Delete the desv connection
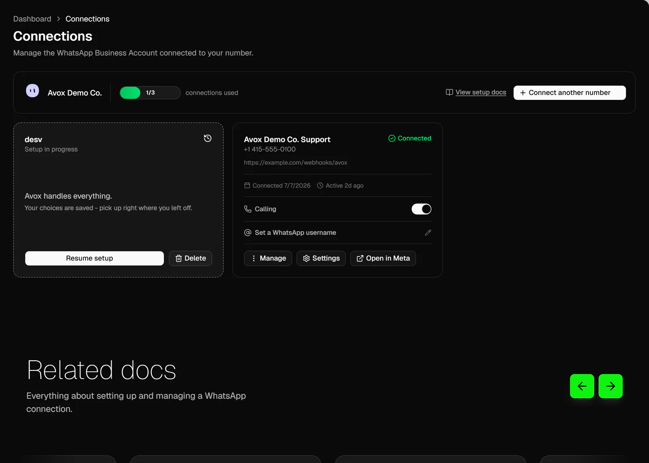 (x=190, y=258)
